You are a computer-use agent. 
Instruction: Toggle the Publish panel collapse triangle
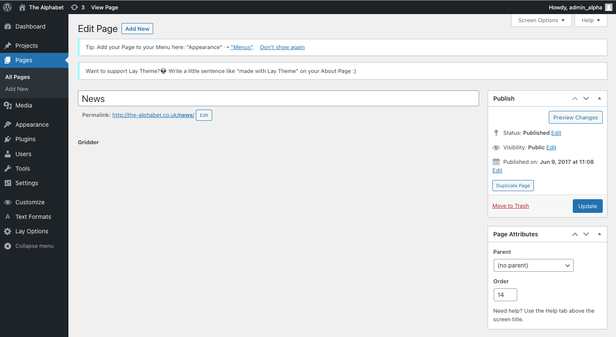click(x=599, y=99)
